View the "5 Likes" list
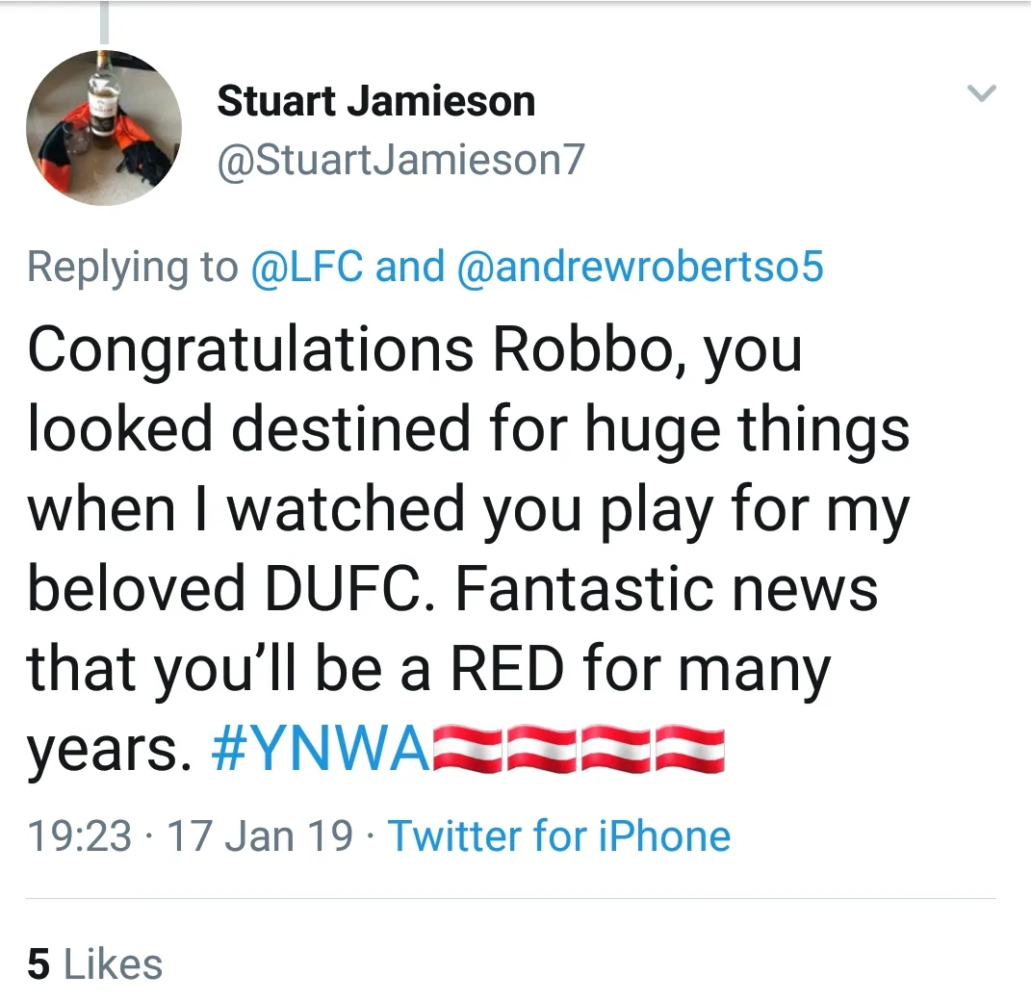Screen dimensions: 1031x1001 pos(94,963)
